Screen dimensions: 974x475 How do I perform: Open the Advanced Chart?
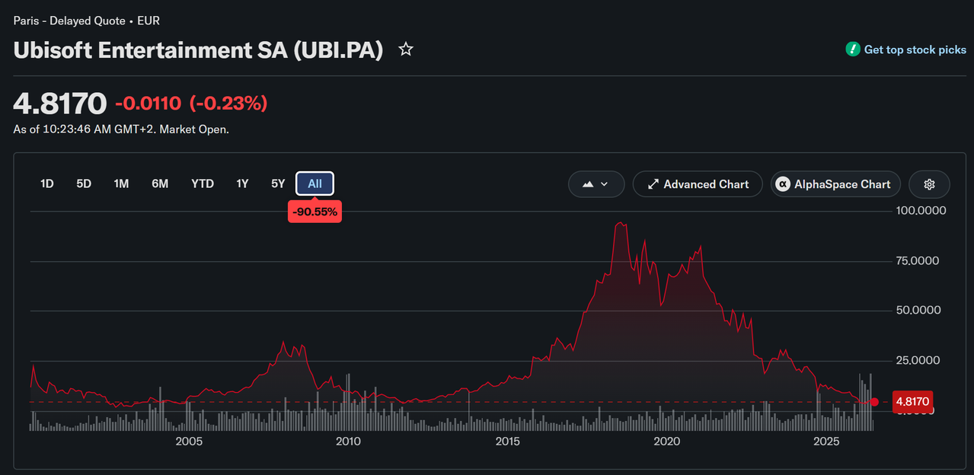pyautogui.click(x=698, y=184)
